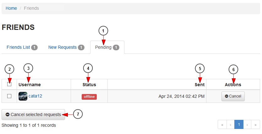The image size is (262, 134).
Task: Cancel the request to cata12
Action: (233, 96)
